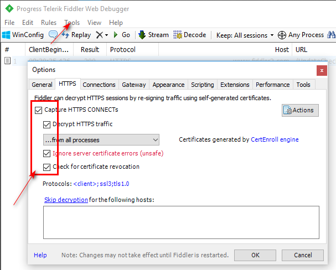Click the Skip decryption link
This screenshot has width=336, height=270.
click(x=66, y=200)
